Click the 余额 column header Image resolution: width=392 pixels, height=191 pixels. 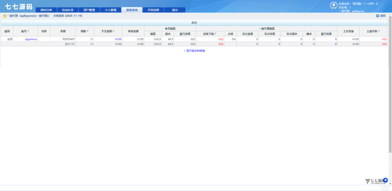tap(63, 31)
